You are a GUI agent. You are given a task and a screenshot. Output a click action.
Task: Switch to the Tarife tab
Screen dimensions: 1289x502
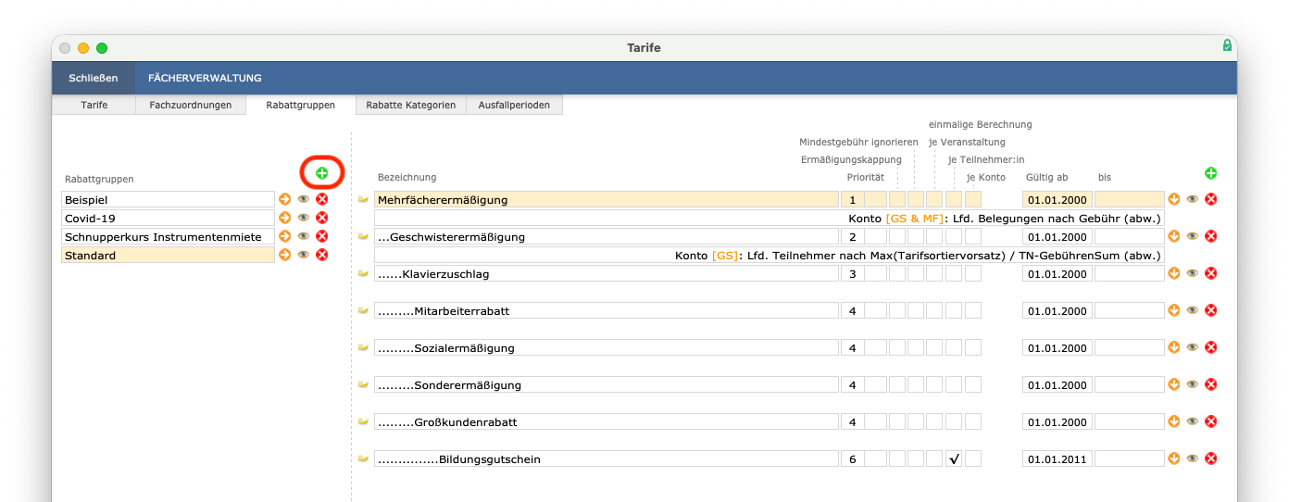(x=94, y=105)
